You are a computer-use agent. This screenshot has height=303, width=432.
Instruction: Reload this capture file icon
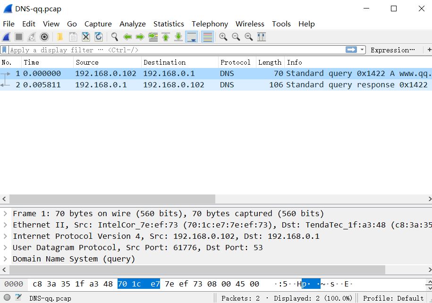pos(99,37)
